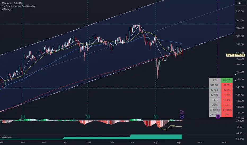Click the Williams value -81.66%

tap(227, 110)
